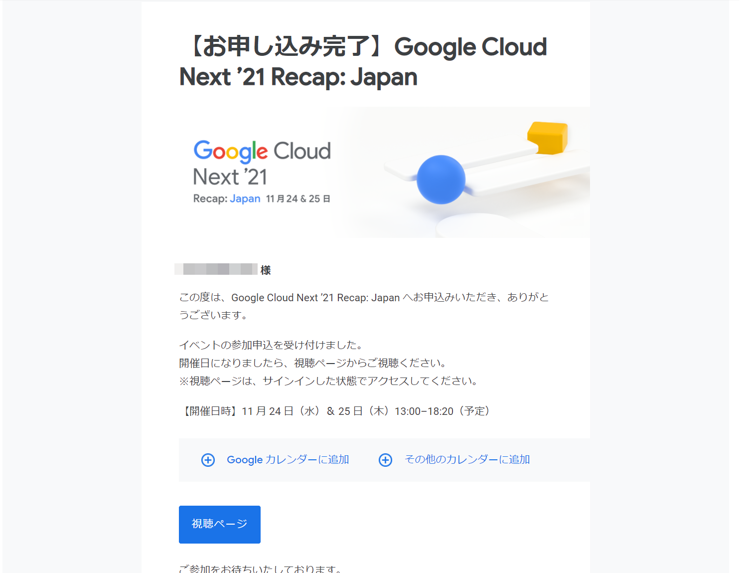Click the 開催日時 schedule line
This screenshot has width=742, height=573.
click(335, 411)
